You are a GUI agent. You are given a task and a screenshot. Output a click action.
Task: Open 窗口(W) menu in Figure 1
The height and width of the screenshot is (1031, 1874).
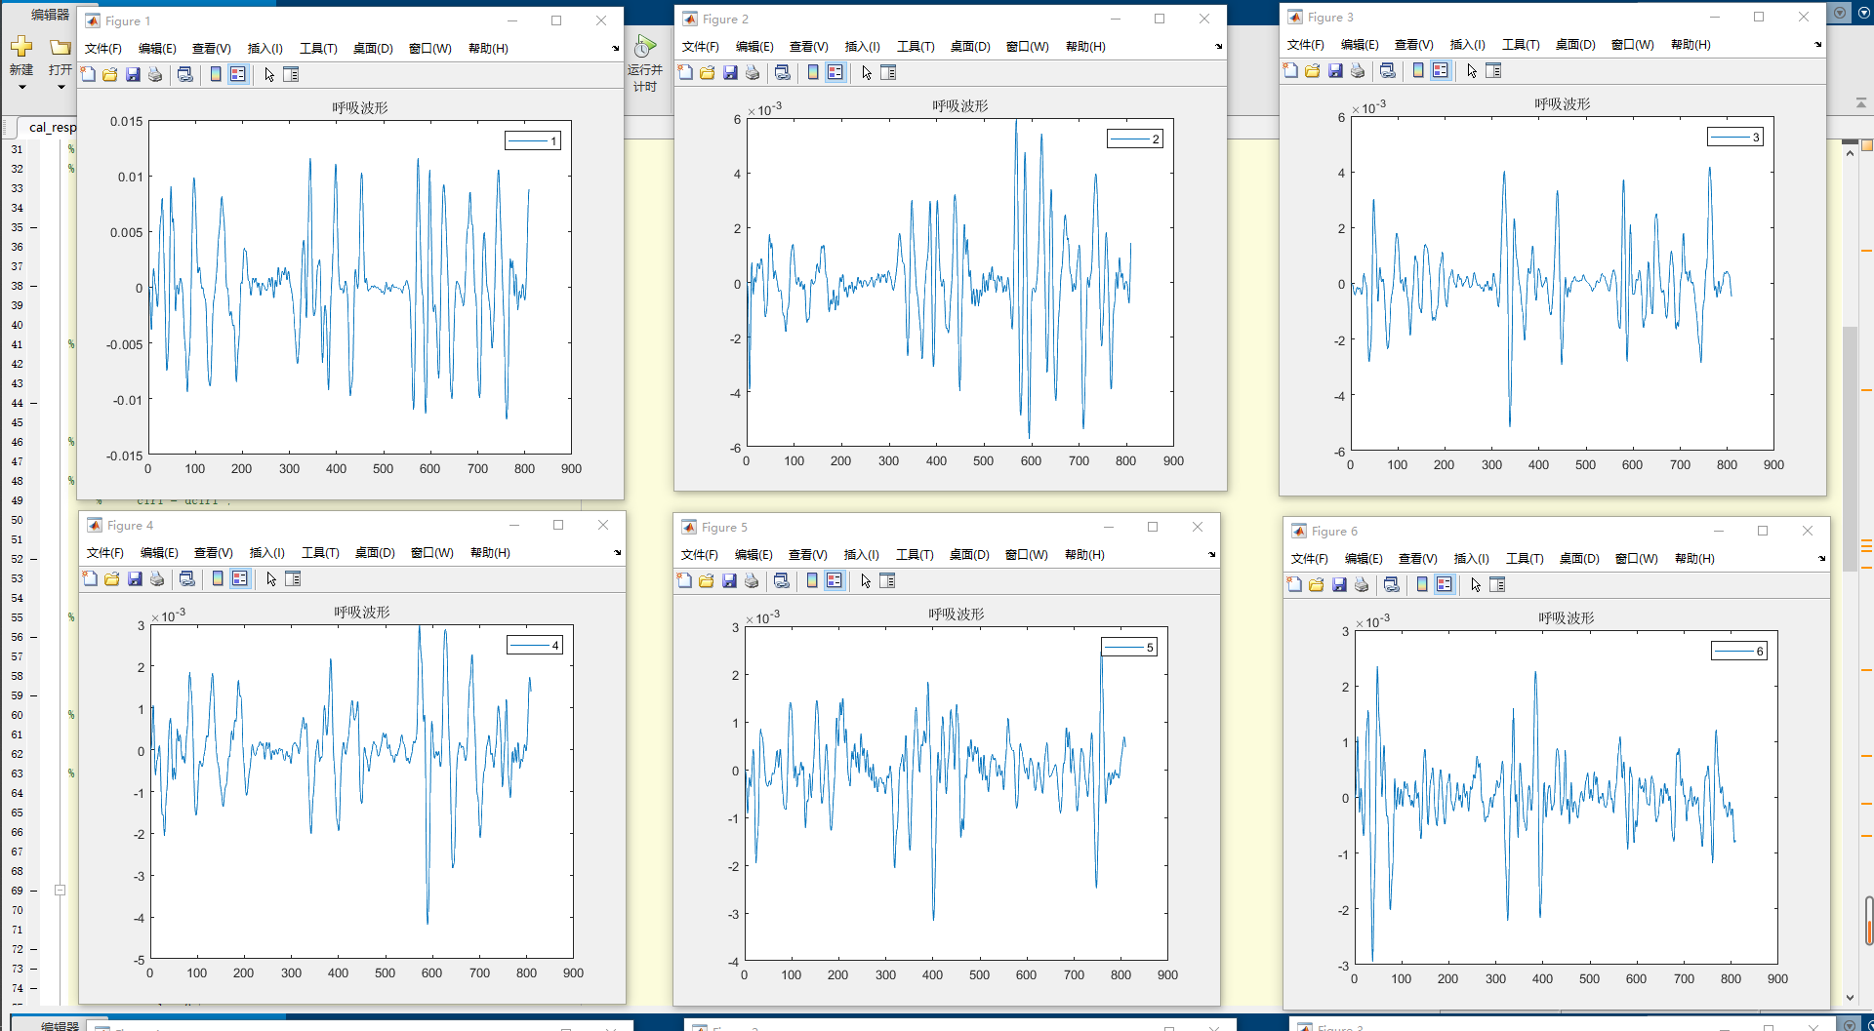430,48
